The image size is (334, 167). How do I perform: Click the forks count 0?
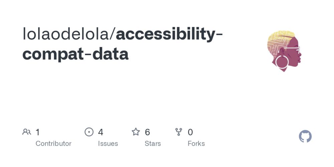tap(190, 132)
